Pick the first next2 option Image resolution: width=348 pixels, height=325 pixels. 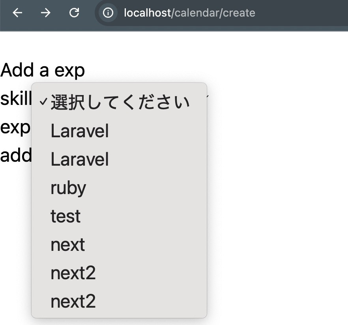click(119, 273)
